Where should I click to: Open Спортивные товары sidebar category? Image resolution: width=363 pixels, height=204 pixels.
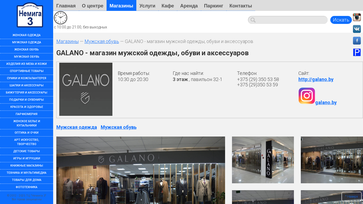(x=27, y=71)
